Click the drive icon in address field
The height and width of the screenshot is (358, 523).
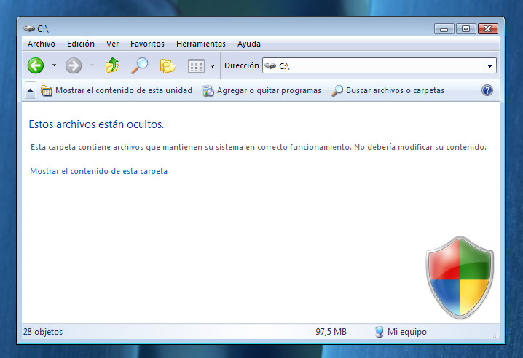point(270,65)
